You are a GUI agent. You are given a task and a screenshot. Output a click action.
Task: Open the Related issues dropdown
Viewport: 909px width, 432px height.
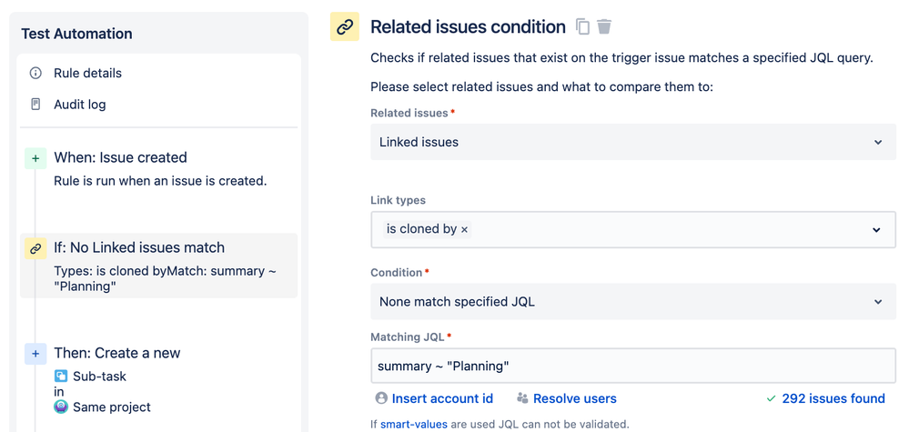[x=632, y=143]
